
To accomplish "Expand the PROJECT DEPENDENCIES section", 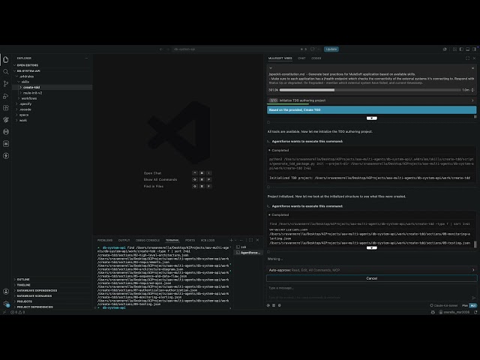I will pos(34,307).
